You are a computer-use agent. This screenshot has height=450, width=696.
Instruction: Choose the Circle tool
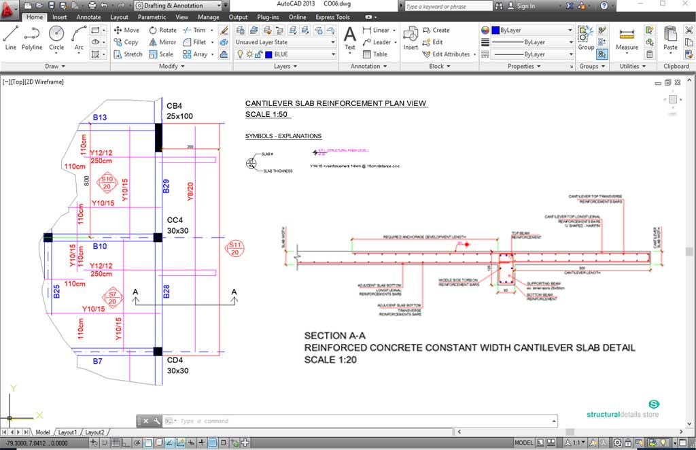pyautogui.click(x=56, y=37)
